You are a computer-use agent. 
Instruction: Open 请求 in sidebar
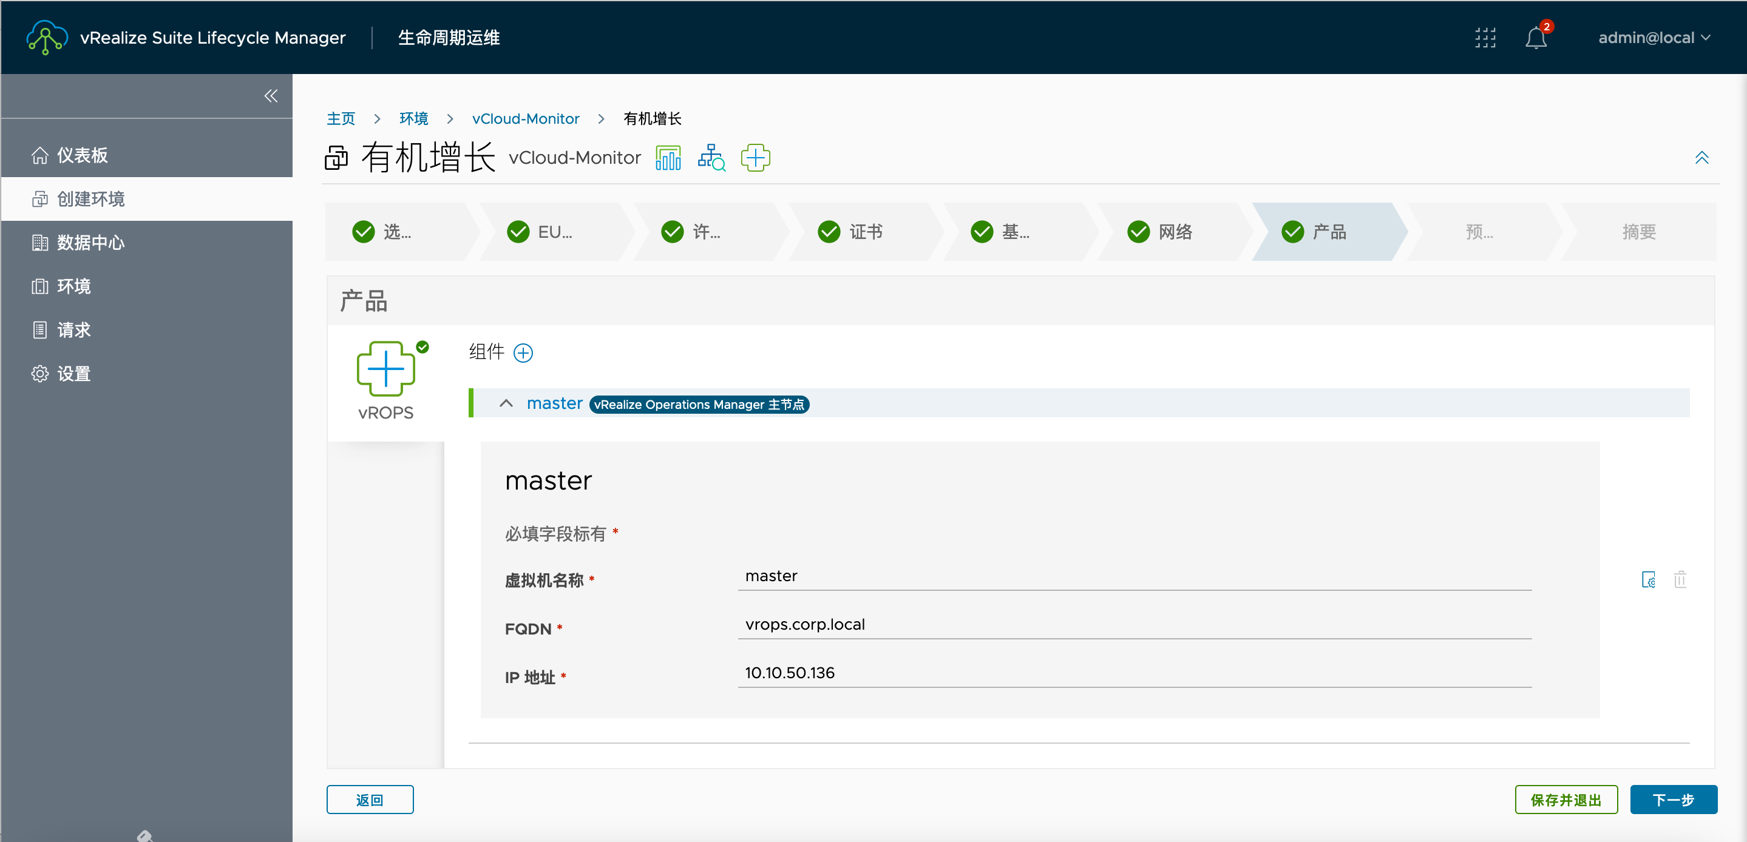pyautogui.click(x=146, y=330)
